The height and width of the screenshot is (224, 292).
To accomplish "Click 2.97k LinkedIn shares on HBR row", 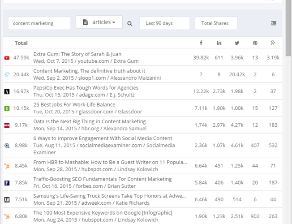I will [x=219, y=125].
